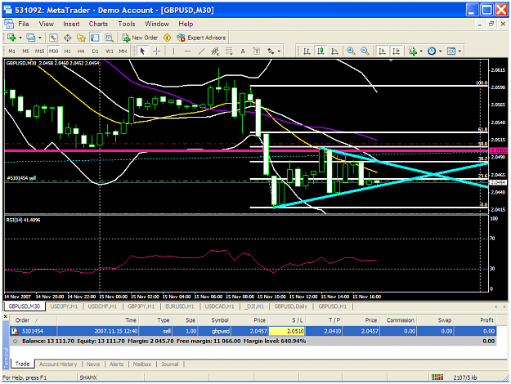Sort orders by Profit column header

coord(475,320)
